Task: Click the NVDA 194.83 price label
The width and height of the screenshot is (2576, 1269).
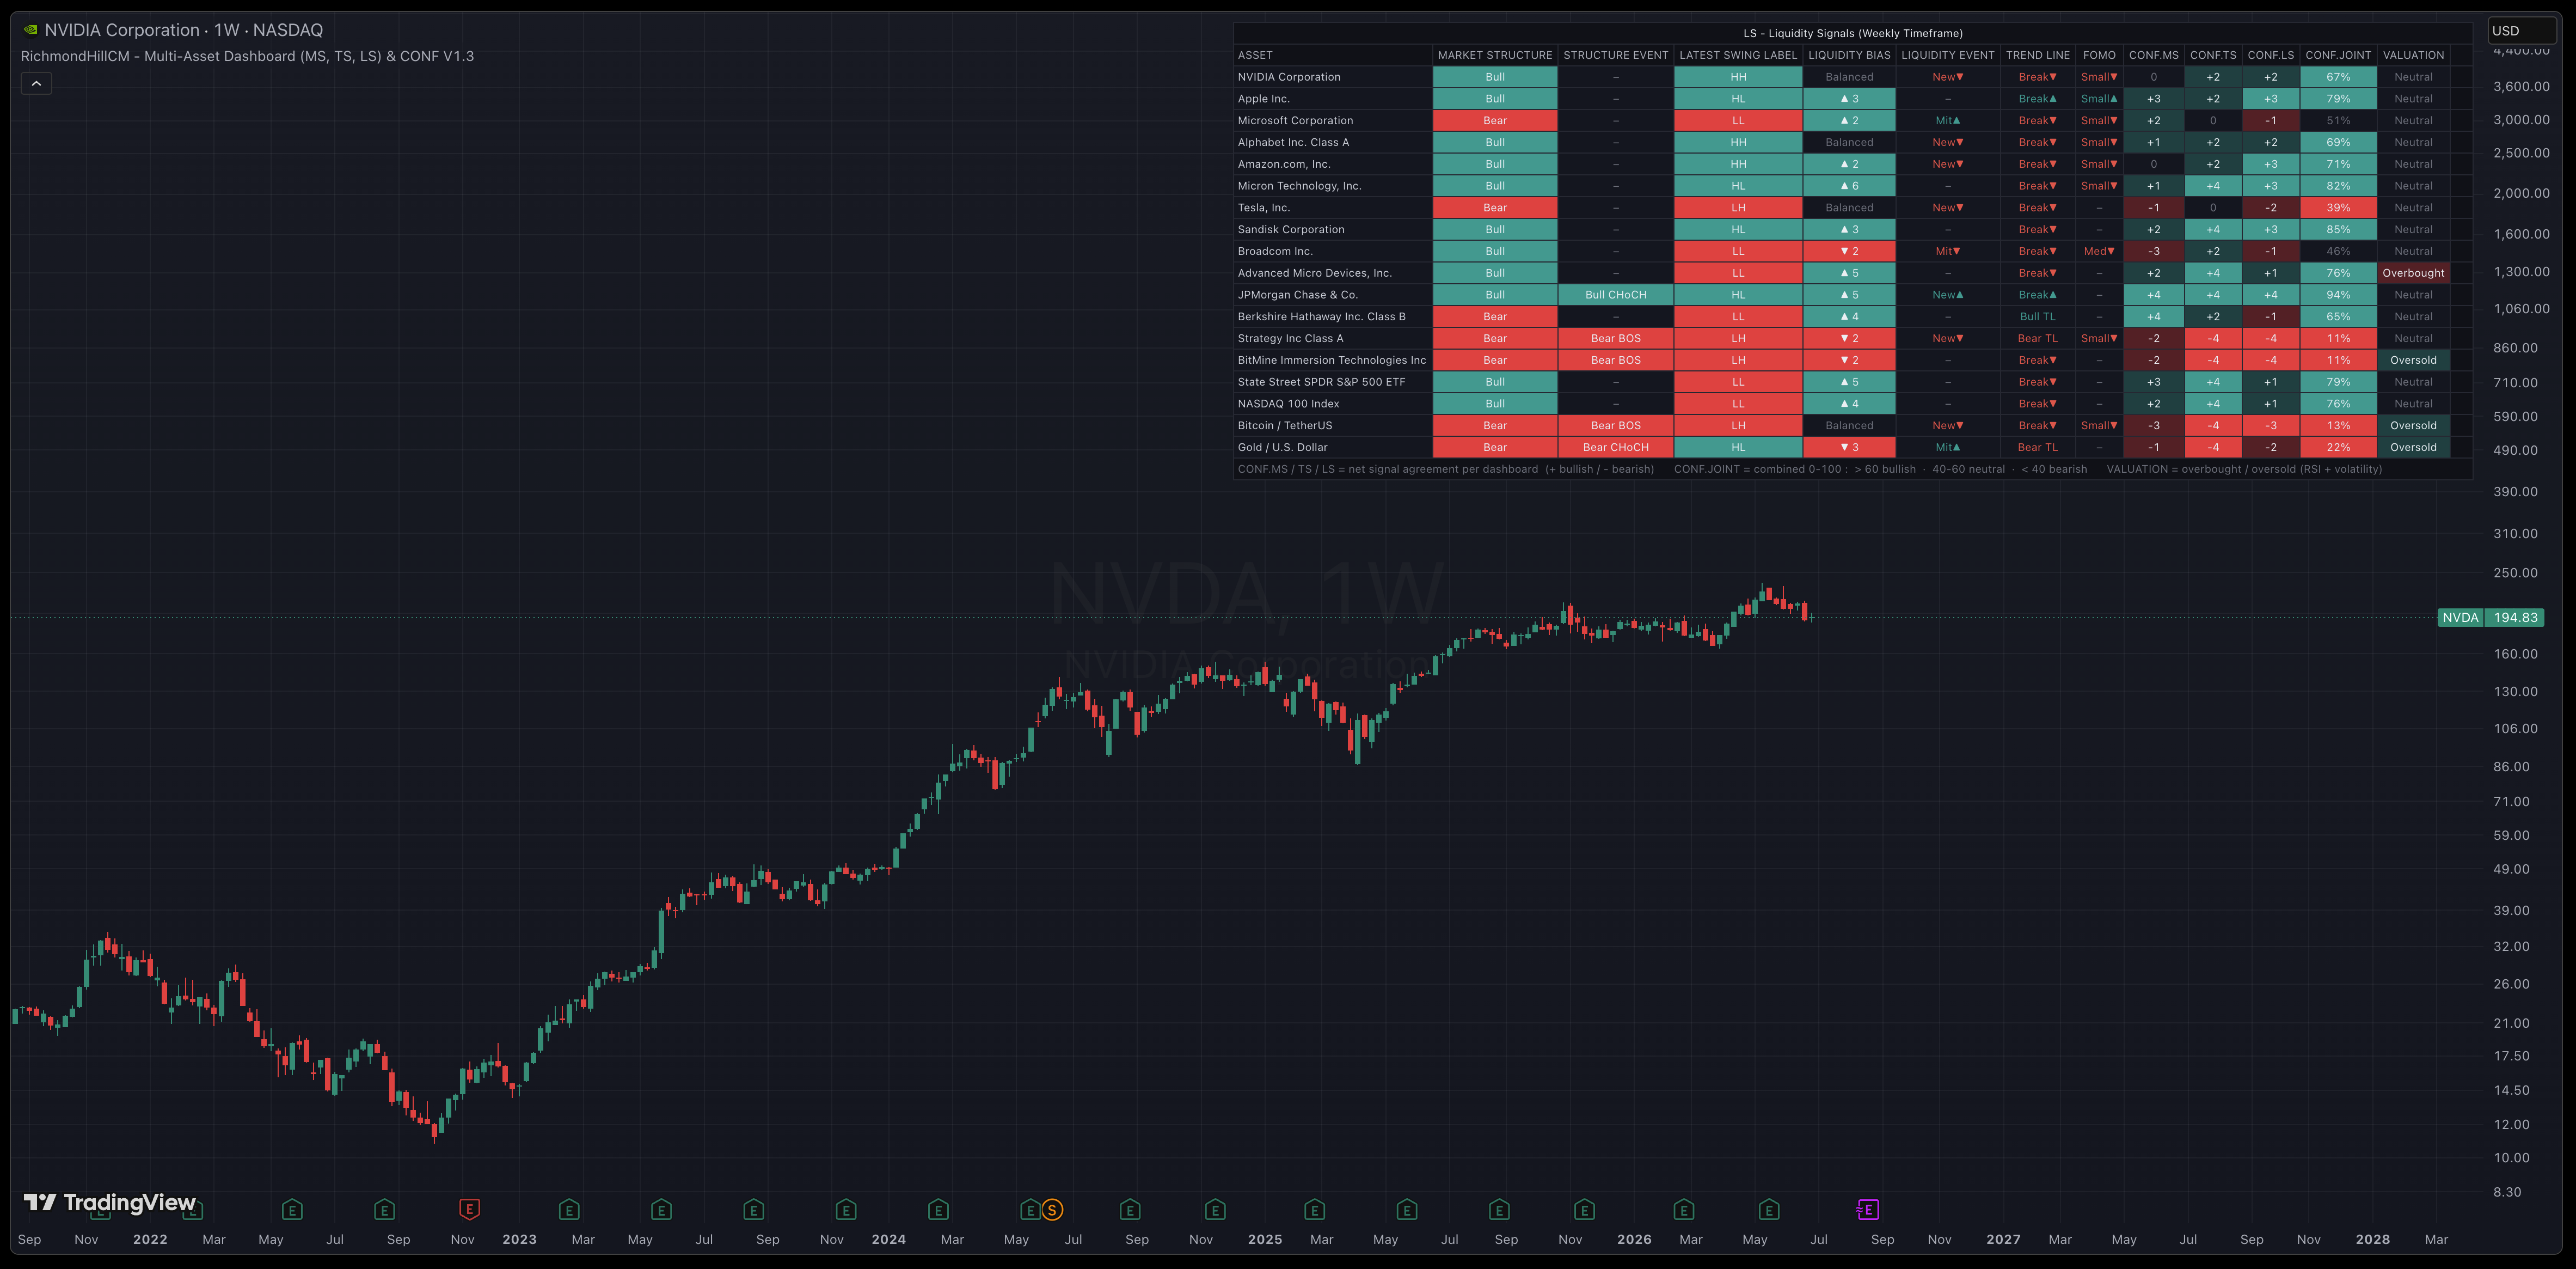Action: (x=2491, y=618)
